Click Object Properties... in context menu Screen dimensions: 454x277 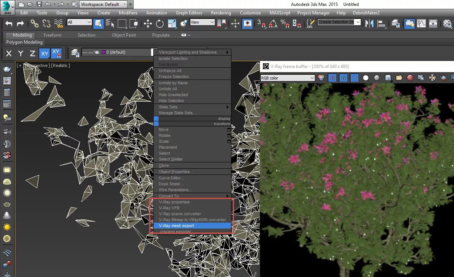click(192, 172)
